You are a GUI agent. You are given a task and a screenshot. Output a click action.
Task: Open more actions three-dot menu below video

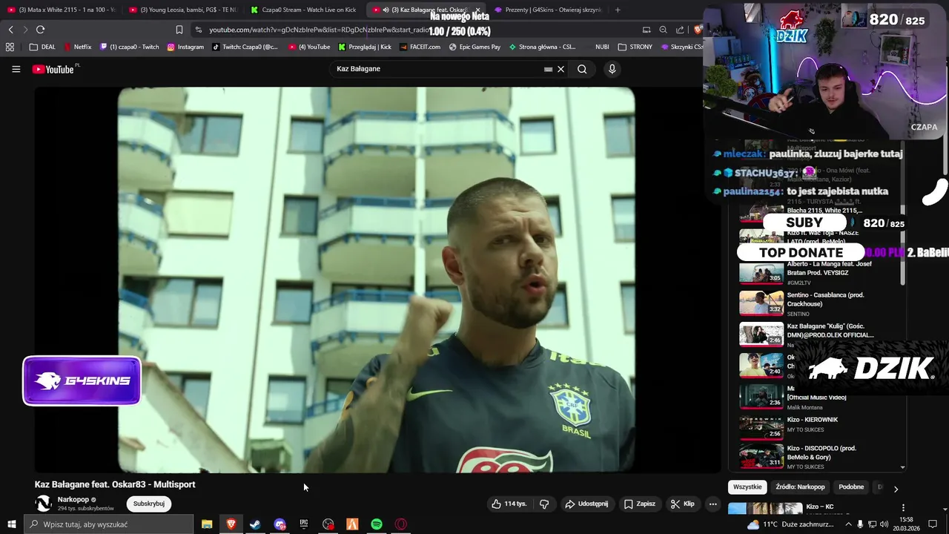[712, 504]
